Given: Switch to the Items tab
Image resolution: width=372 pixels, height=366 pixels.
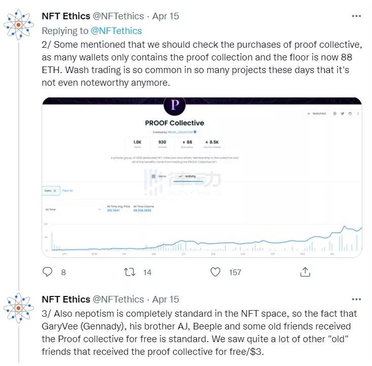Looking at the screenshot, I should tap(159, 176).
